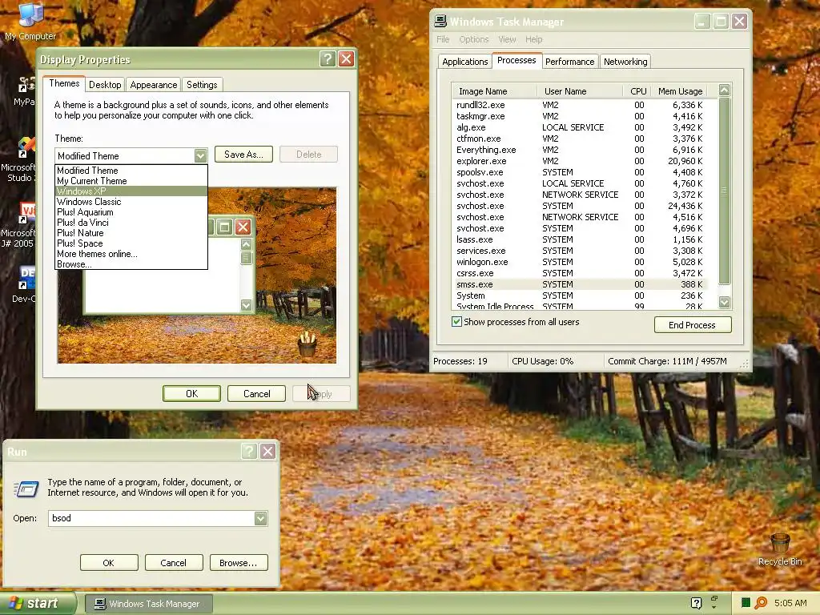Sort processes by Image Name column

[495, 91]
